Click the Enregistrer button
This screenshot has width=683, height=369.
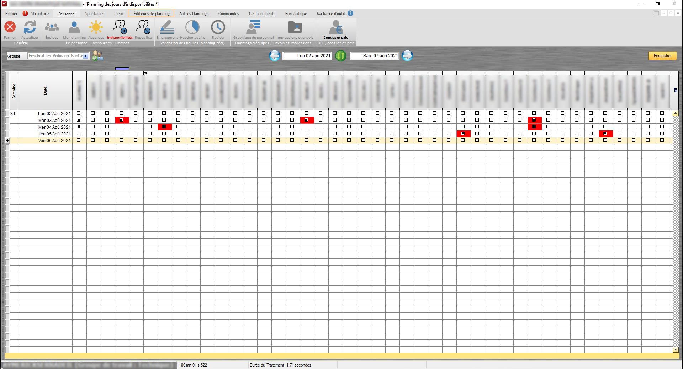coord(662,56)
